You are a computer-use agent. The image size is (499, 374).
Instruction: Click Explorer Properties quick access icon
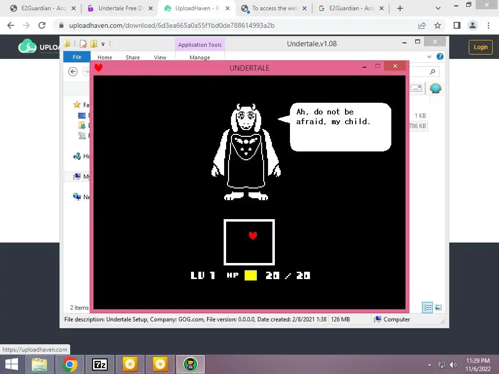coord(83,44)
